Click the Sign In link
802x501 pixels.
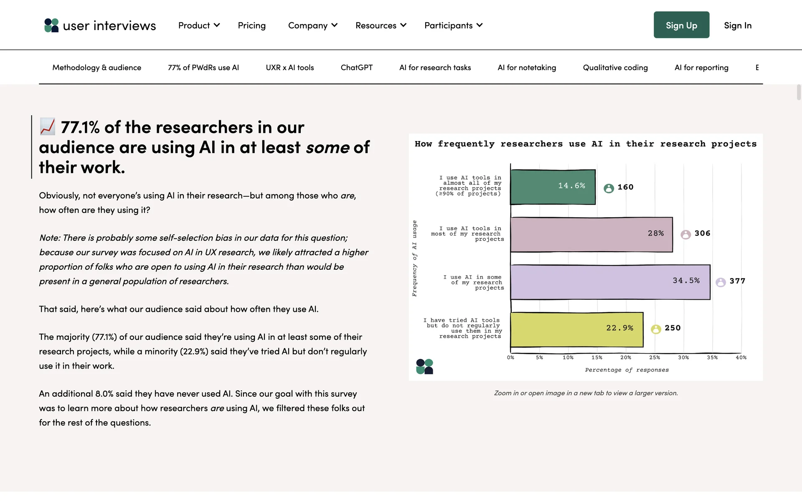[737, 25]
